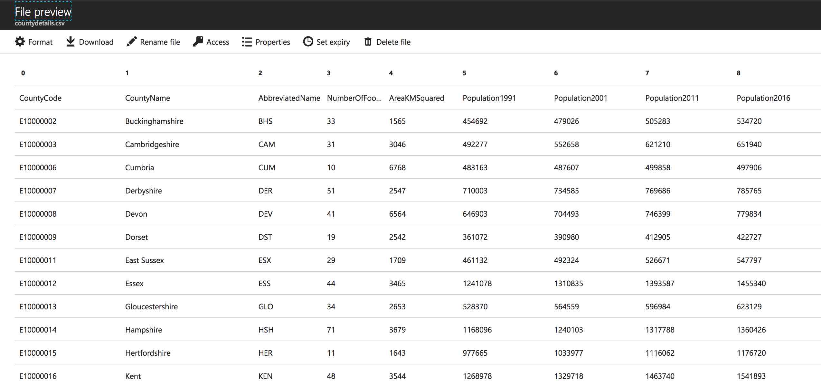Select the CountyName column header cell
This screenshot has height=385, width=821.
pyautogui.click(x=147, y=98)
